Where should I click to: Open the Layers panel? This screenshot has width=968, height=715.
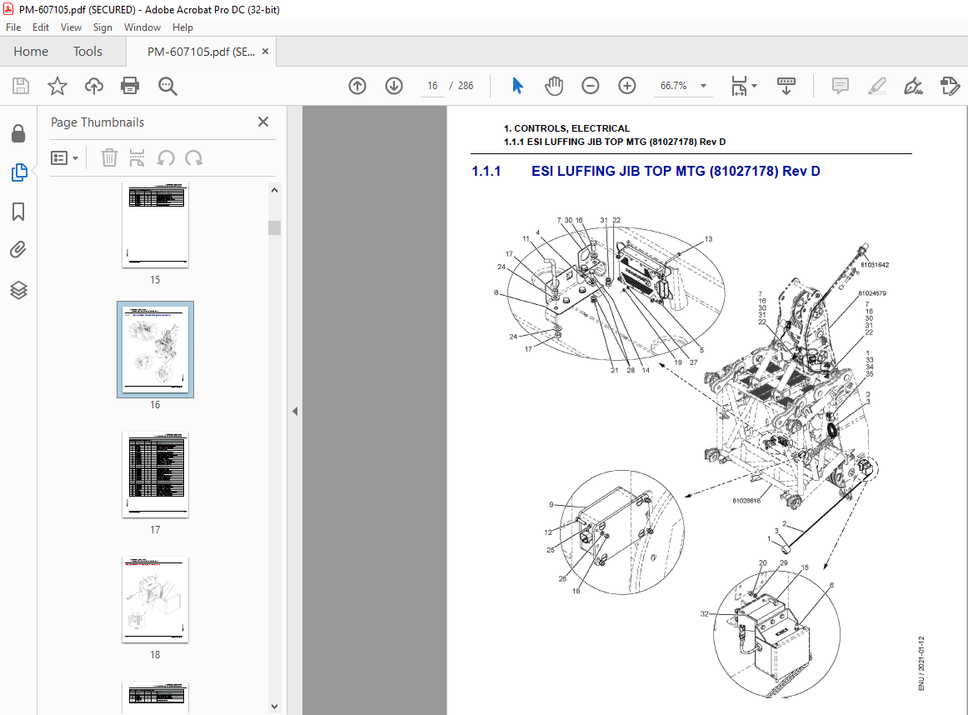tap(18, 289)
